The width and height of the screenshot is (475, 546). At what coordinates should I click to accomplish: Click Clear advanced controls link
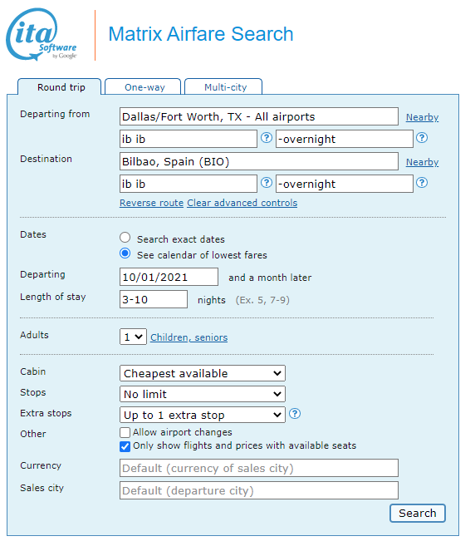tap(242, 203)
